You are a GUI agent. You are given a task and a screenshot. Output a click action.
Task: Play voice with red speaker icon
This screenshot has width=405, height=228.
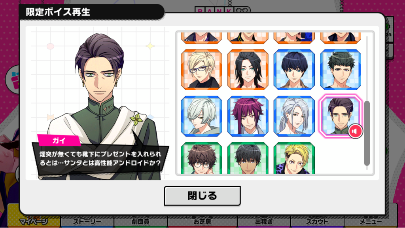[x=356, y=131]
